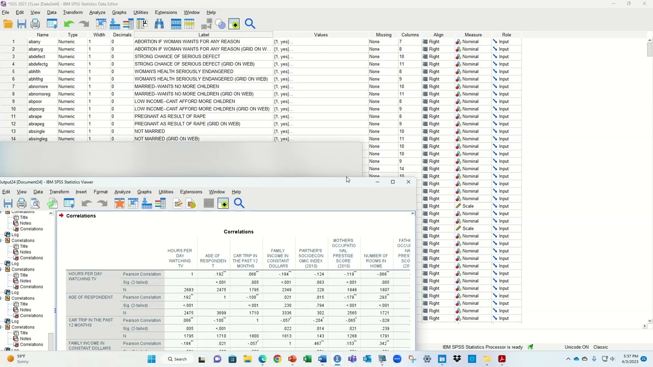Open the Windows Start menu
The image size is (653, 367).
point(152,359)
